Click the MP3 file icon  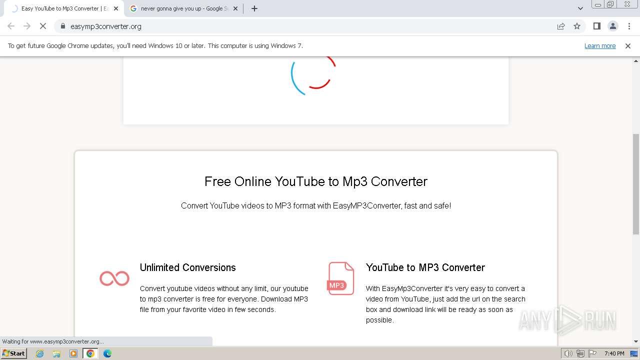pos(341,278)
